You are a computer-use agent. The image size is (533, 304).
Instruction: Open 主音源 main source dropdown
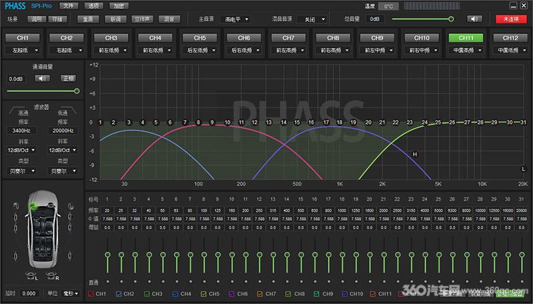point(236,19)
